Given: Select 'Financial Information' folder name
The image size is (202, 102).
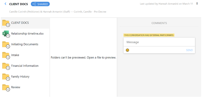Looking at the screenshot, I should click(x=25, y=66).
